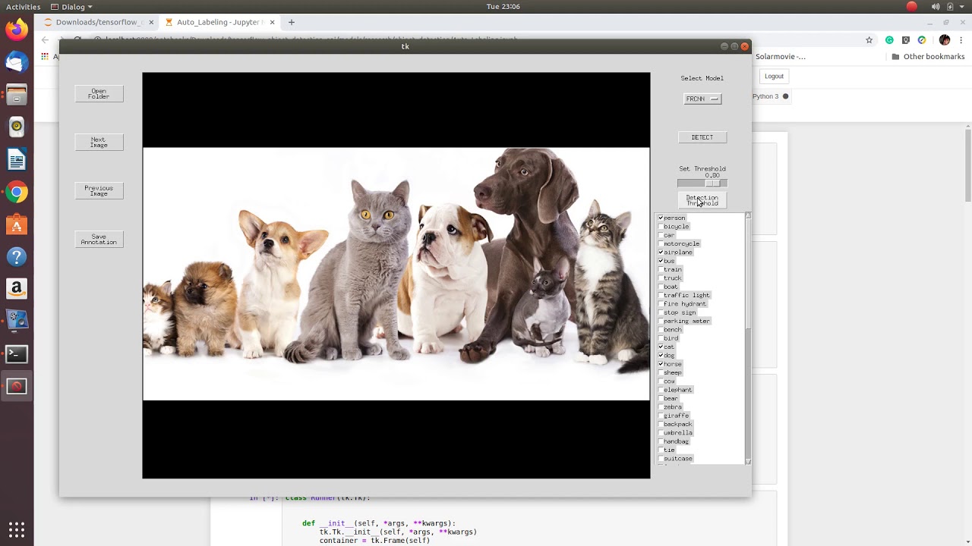The width and height of the screenshot is (972, 546).
Task: Open LibreOffice Writer from the dock
Action: point(17,160)
